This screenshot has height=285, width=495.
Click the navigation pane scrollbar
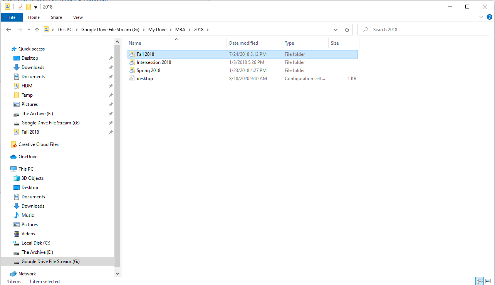tap(117, 154)
